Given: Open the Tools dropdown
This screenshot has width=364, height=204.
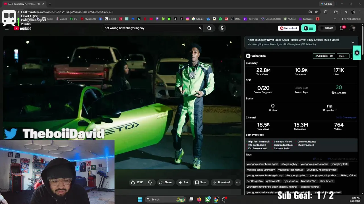Looking at the screenshot, I should pos(343,56).
